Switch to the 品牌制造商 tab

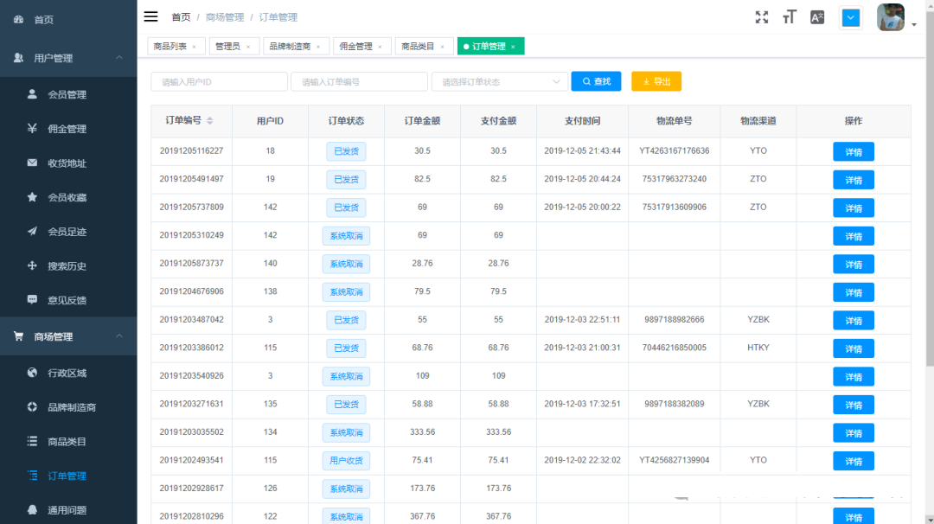click(x=290, y=47)
